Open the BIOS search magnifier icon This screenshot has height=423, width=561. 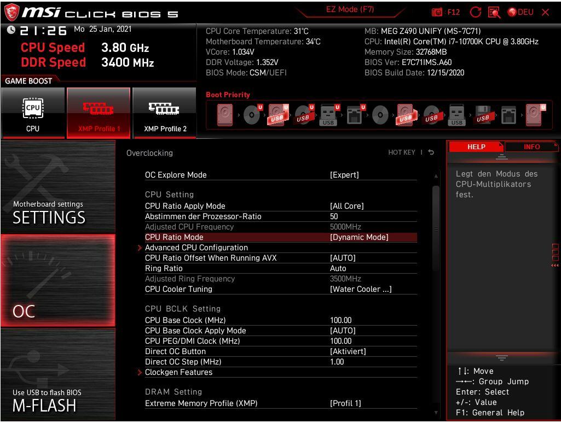[x=494, y=13]
